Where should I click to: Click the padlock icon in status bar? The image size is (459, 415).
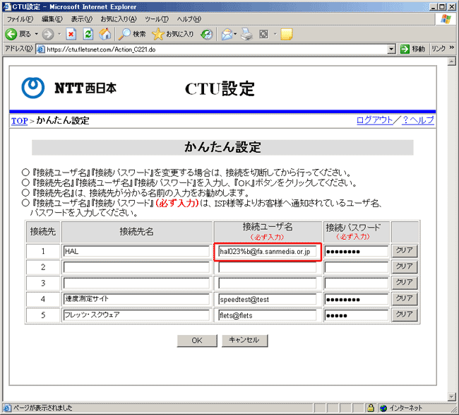coord(371,408)
